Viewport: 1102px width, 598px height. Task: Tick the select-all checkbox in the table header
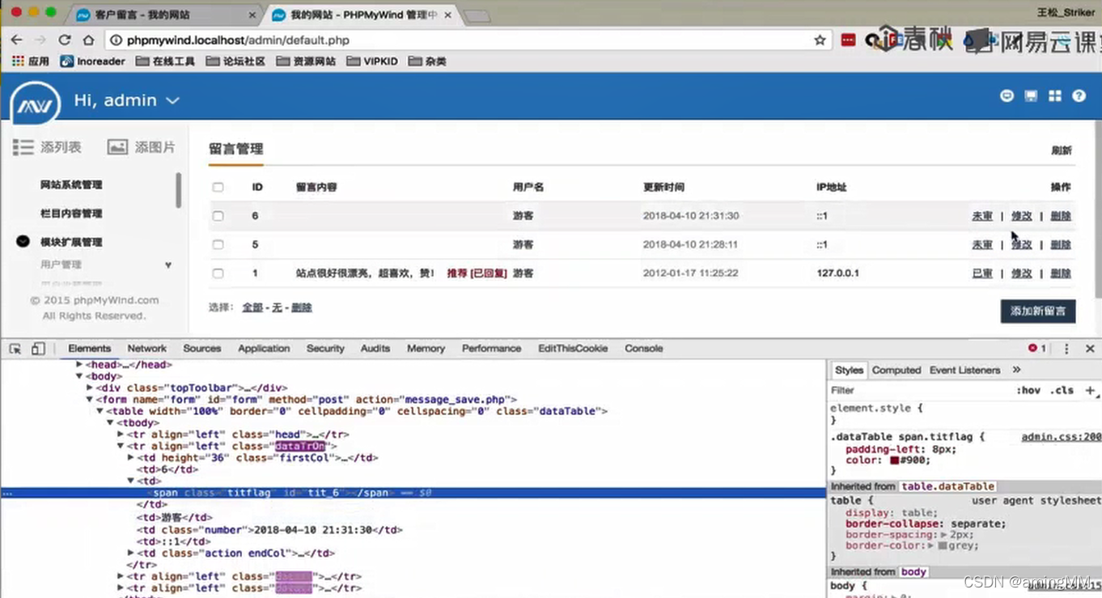(x=218, y=187)
